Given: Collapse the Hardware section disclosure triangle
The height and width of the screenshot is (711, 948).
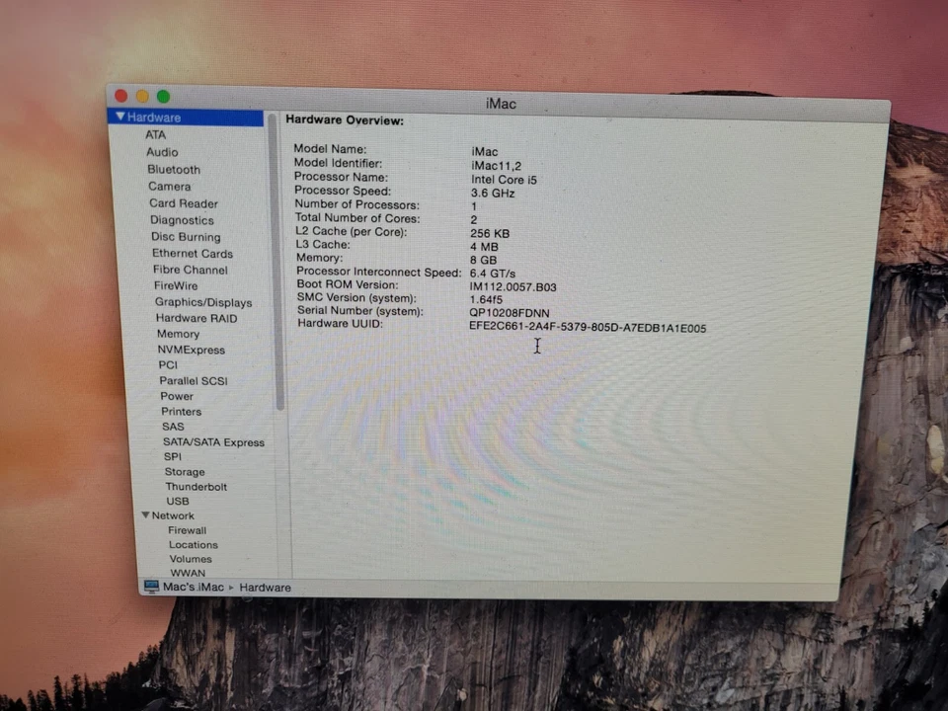Looking at the screenshot, I should (x=119, y=117).
